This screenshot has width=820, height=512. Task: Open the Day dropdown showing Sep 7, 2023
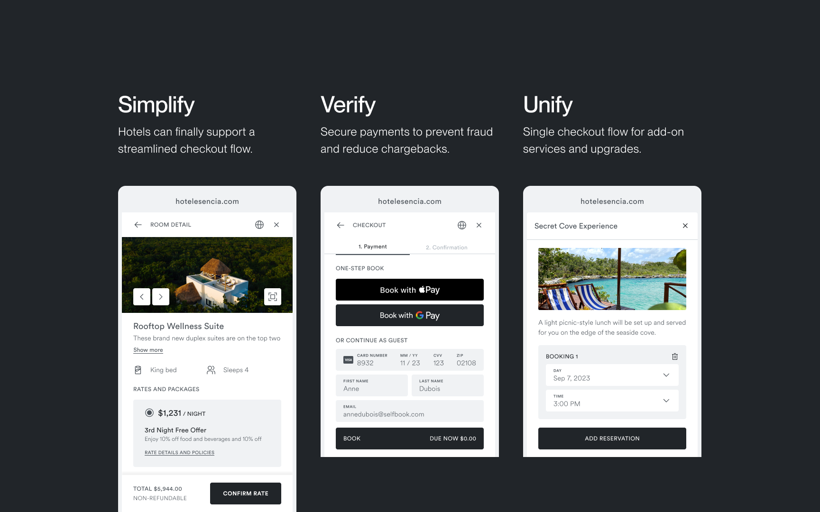click(x=612, y=375)
